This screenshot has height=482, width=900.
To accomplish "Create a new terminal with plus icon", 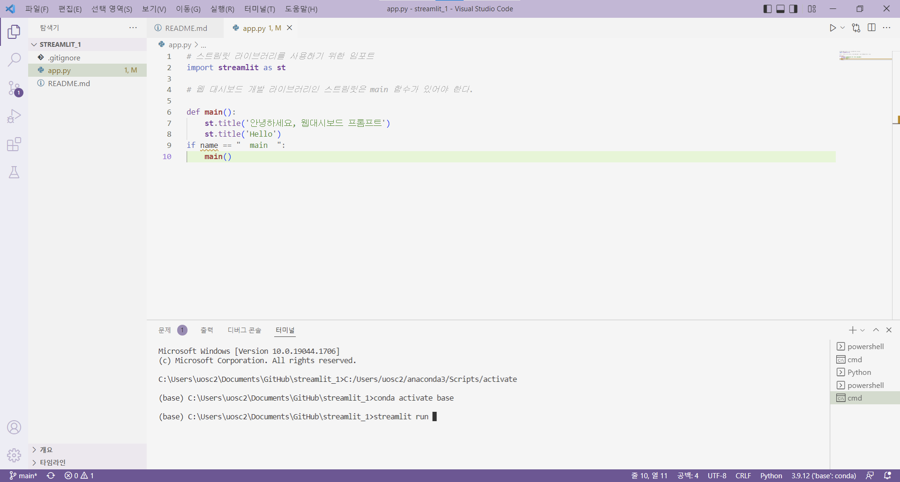I will click(853, 330).
